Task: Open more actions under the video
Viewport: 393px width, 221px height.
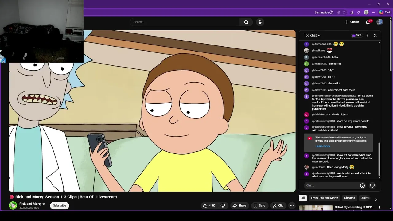Action: [x=292, y=206]
